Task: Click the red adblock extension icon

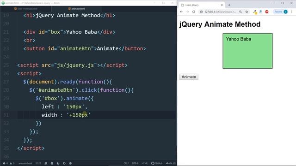Action: (x=267, y=12)
